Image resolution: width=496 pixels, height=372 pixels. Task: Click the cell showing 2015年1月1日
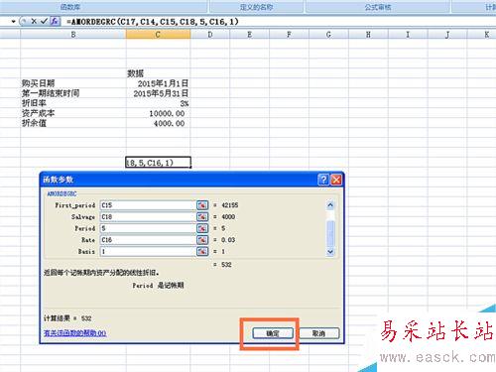point(158,83)
